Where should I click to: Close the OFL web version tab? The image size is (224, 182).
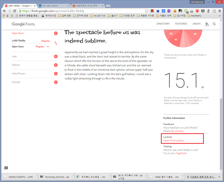click(x=68, y=6)
